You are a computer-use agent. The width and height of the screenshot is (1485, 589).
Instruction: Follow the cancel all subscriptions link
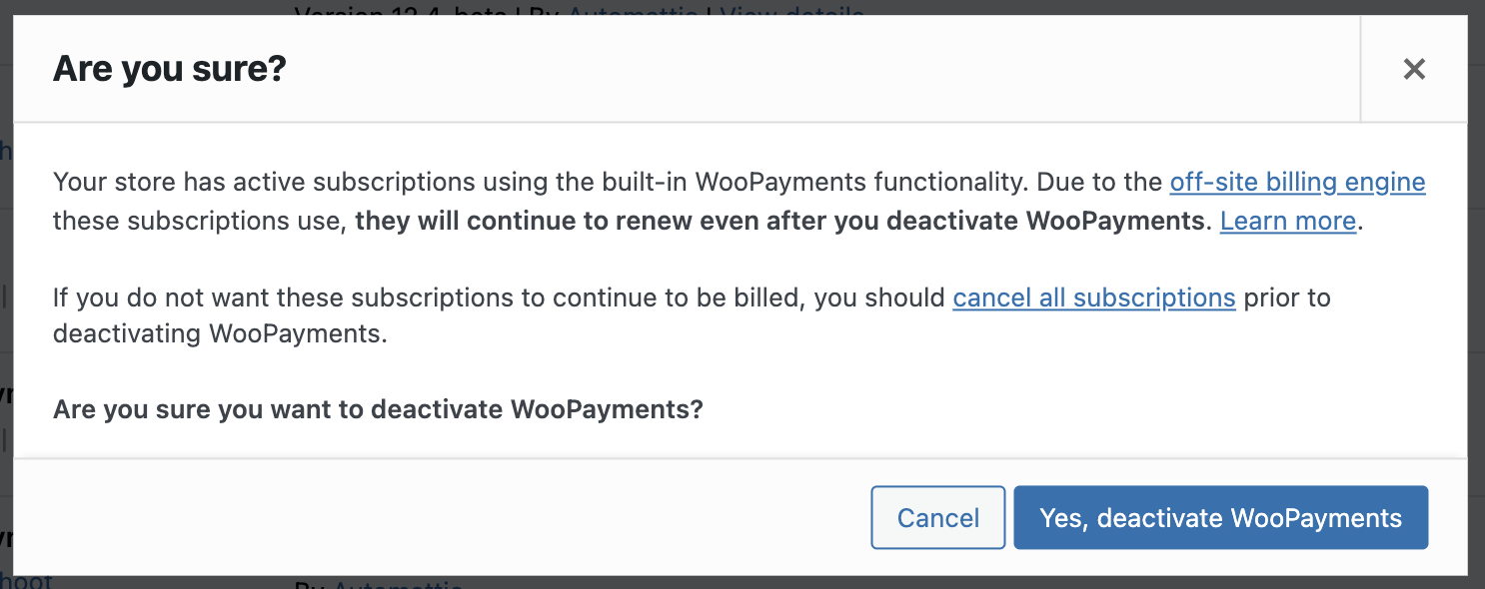[1094, 297]
